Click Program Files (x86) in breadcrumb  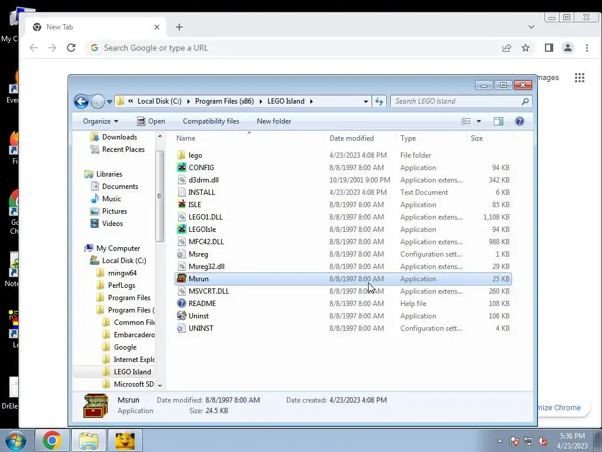click(x=224, y=101)
